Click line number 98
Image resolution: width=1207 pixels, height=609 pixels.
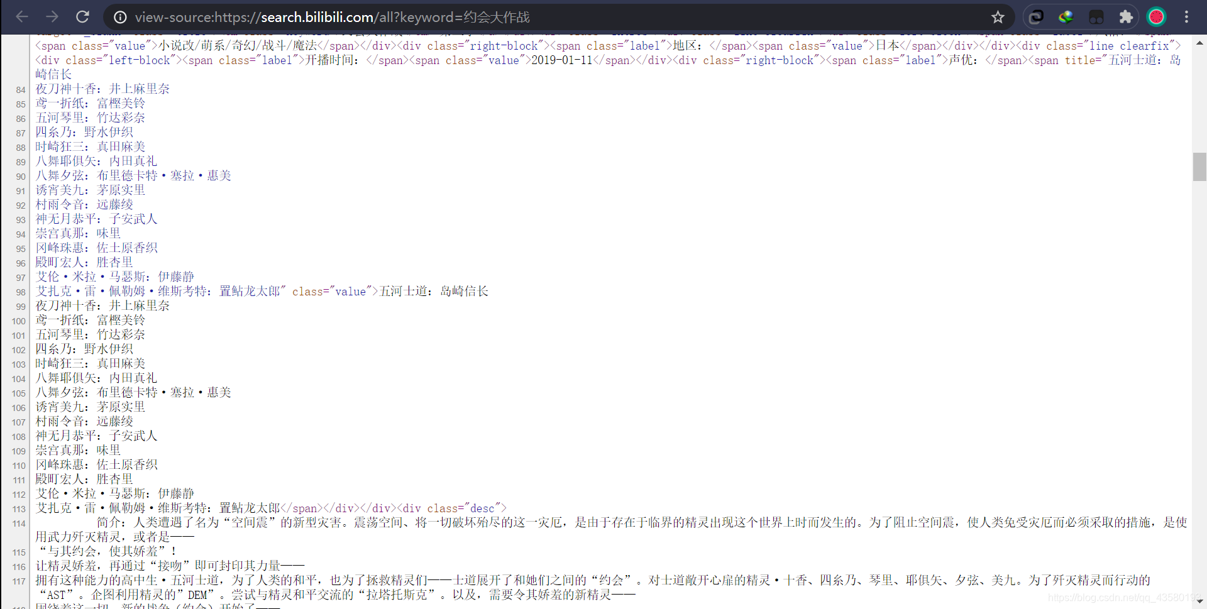(21, 292)
